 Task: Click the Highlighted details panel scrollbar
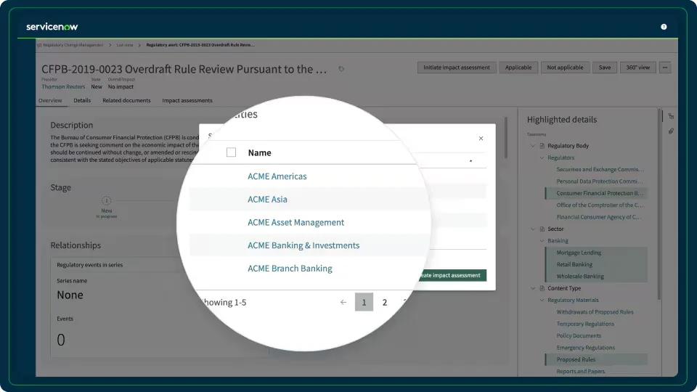(x=659, y=205)
